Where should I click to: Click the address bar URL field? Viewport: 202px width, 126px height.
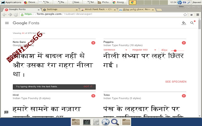pyautogui.click(x=103, y=14)
